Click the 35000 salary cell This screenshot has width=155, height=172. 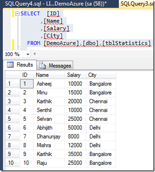point(75,154)
